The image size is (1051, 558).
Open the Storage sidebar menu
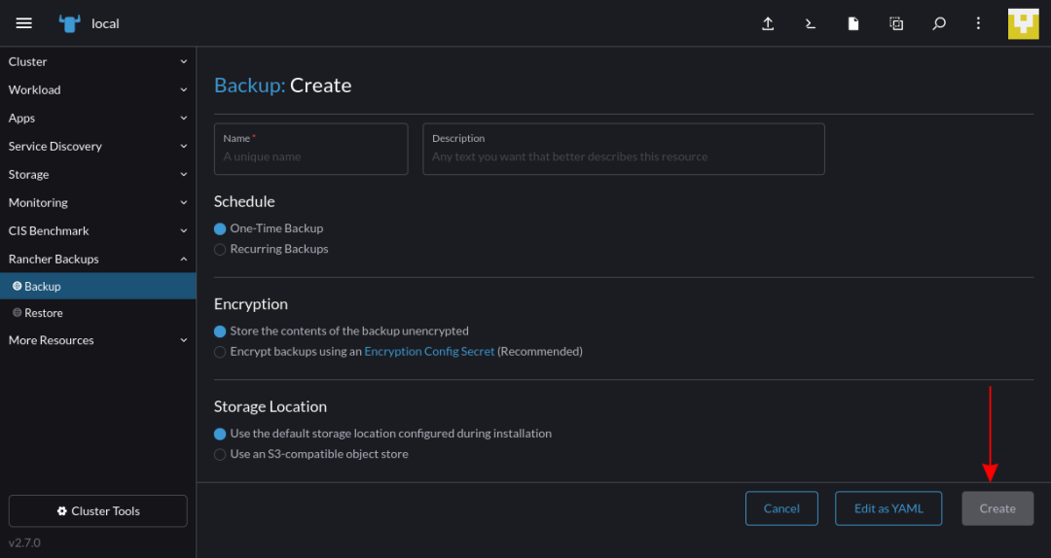click(98, 174)
